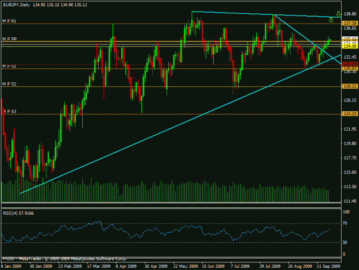Click the 23 Feb 2009 date label
The height and width of the screenshot is (270, 359).
pyautogui.click(x=70, y=266)
